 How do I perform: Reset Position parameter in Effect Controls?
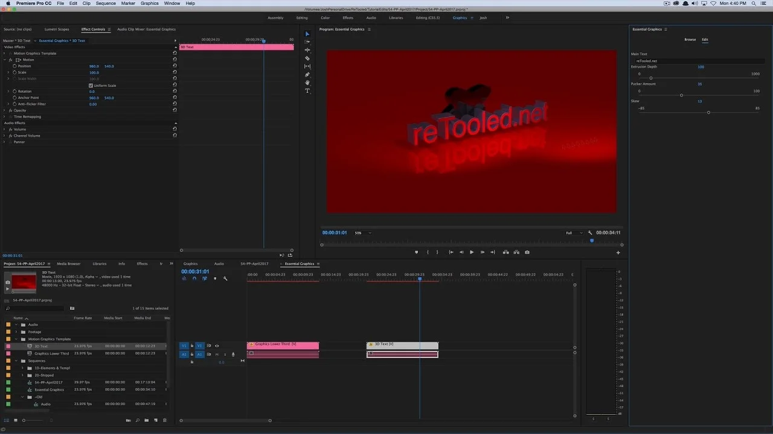175,66
